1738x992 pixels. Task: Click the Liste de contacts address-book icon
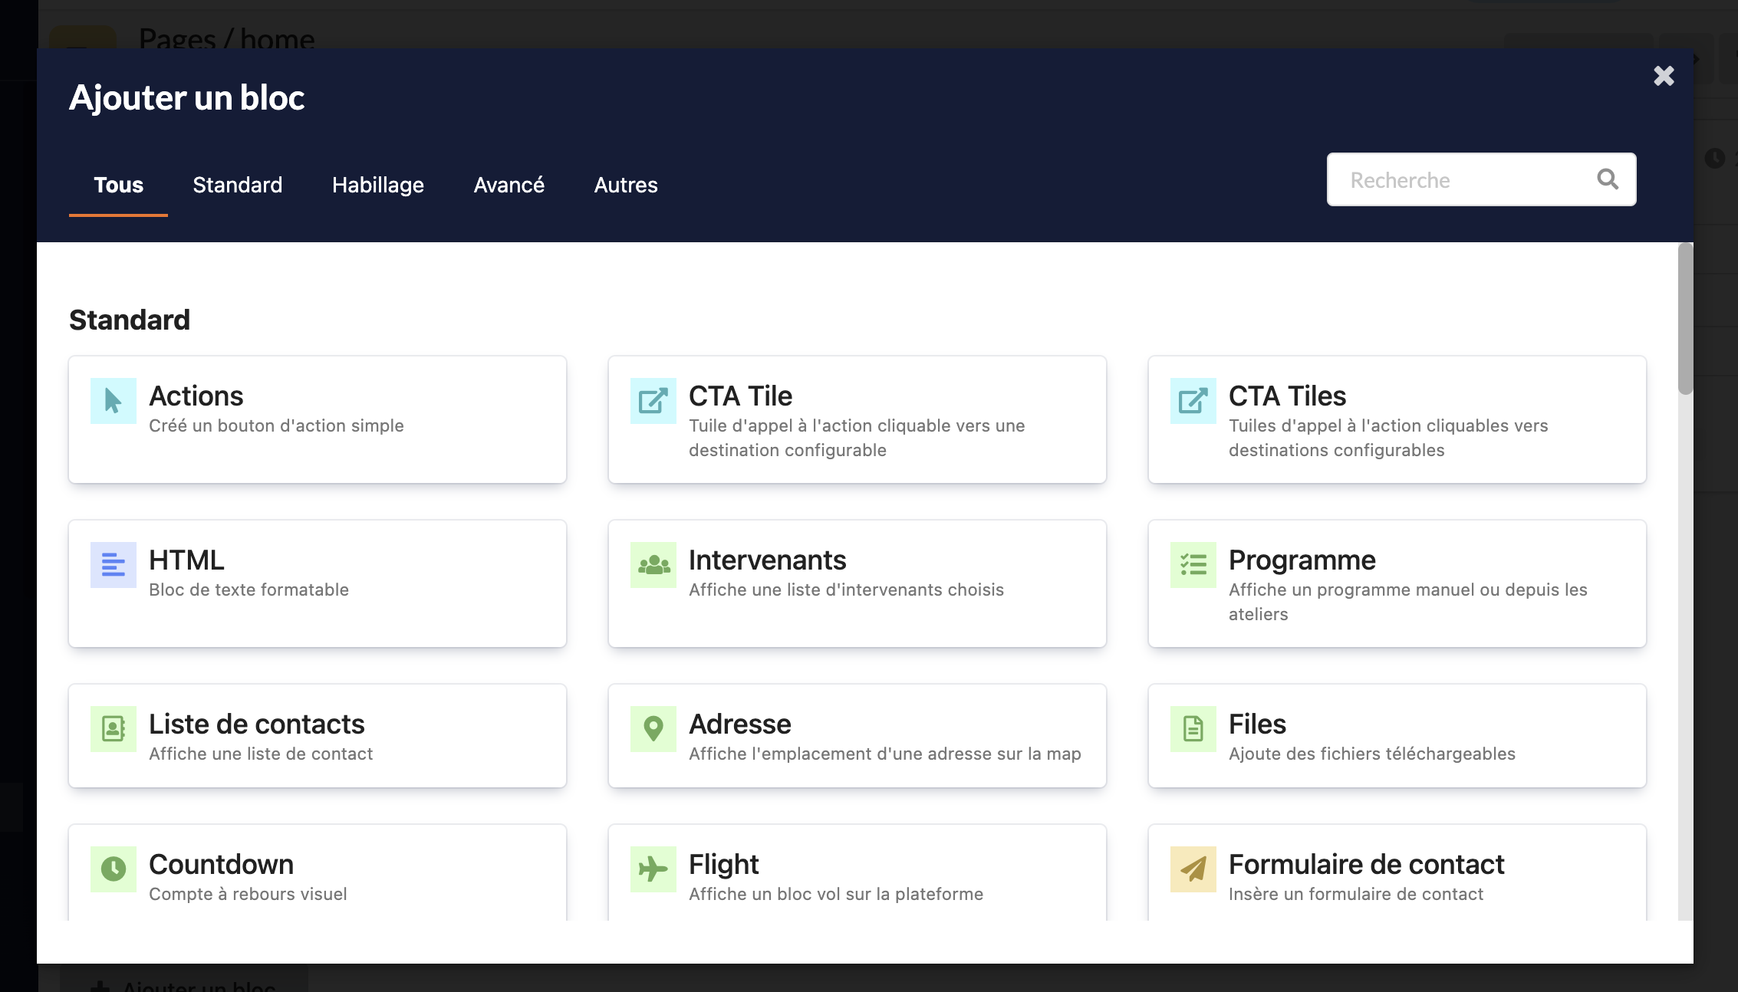(114, 729)
